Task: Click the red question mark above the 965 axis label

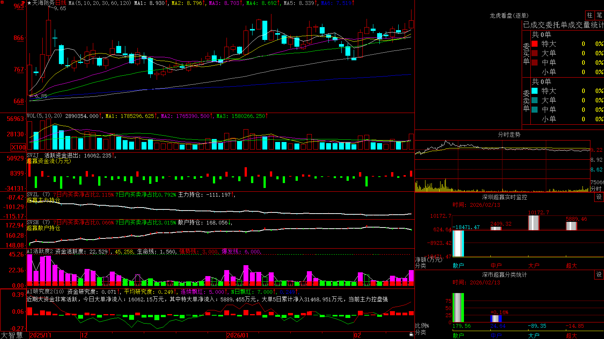Action: pyautogui.click(x=23, y=3)
